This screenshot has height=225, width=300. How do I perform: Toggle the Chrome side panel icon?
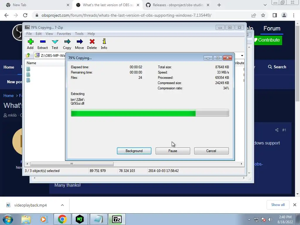point(275,15)
